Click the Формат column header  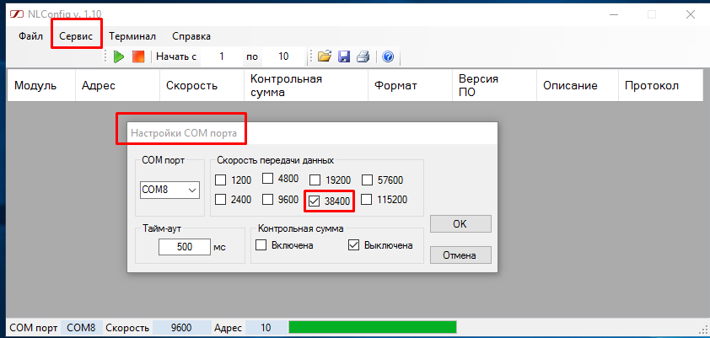click(x=411, y=85)
